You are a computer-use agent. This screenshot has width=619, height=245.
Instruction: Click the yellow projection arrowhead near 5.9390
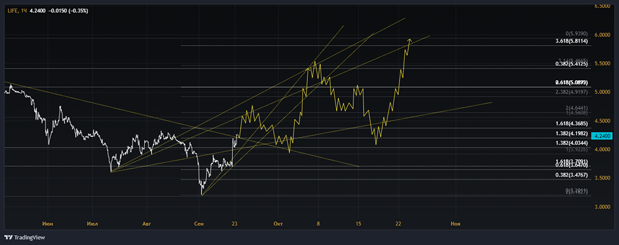pos(410,40)
